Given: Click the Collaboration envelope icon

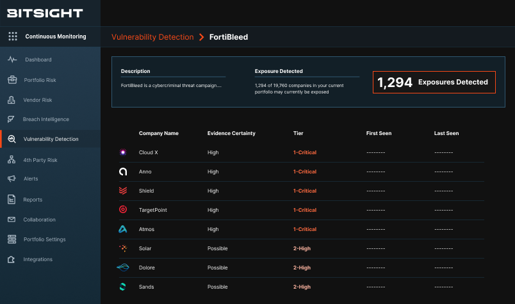Looking at the screenshot, I should [12, 220].
